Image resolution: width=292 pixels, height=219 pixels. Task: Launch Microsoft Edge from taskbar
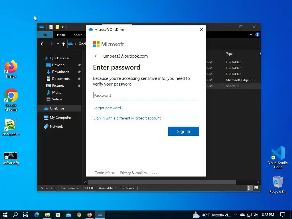[x=37, y=215]
